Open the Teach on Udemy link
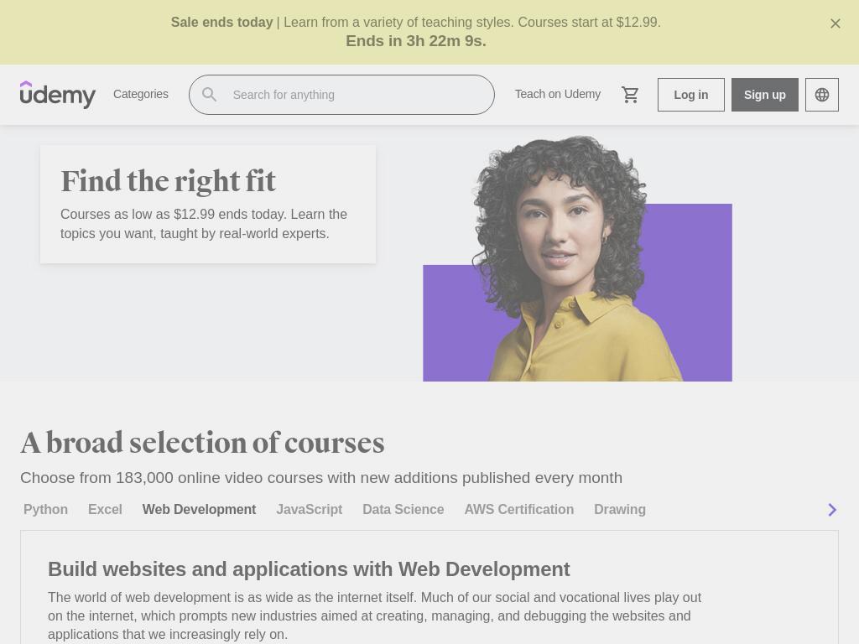The height and width of the screenshot is (644, 859). pyautogui.click(x=558, y=94)
